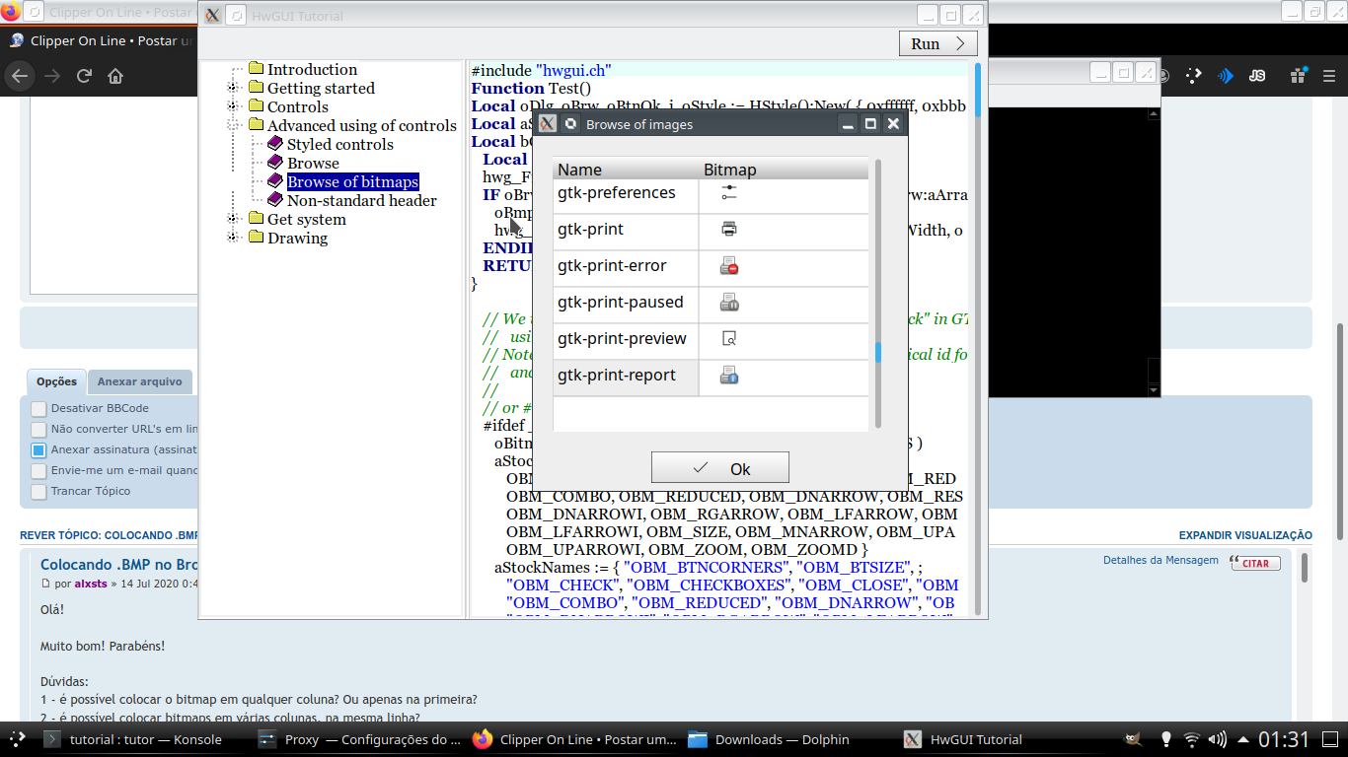The width and height of the screenshot is (1348, 757).
Task: Select the Opções tab
Action: 56,382
